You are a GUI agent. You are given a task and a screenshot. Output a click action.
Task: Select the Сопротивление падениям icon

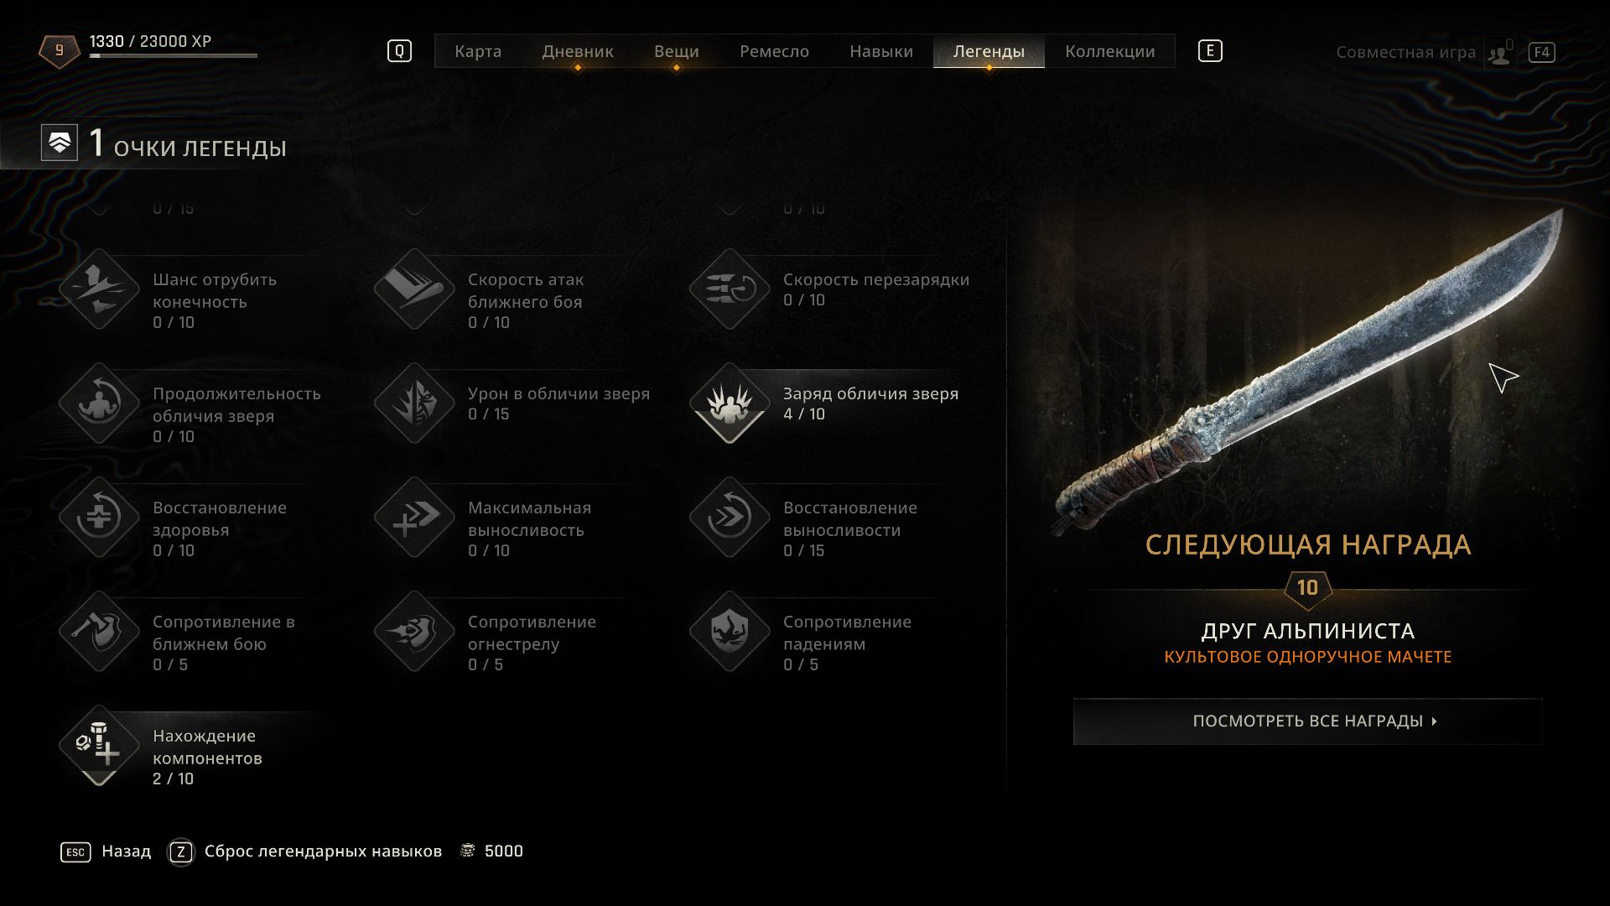coord(730,632)
